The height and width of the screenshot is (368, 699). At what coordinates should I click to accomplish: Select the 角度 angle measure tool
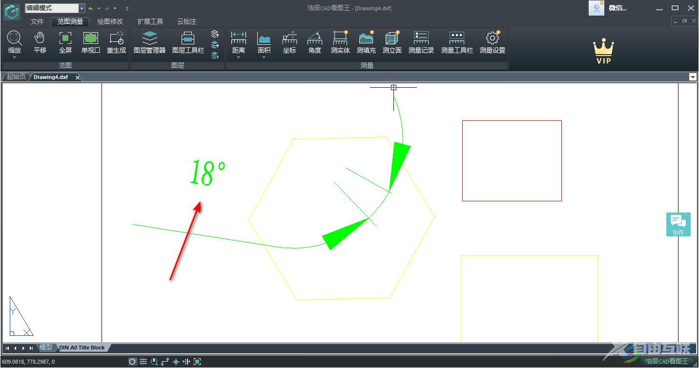315,42
